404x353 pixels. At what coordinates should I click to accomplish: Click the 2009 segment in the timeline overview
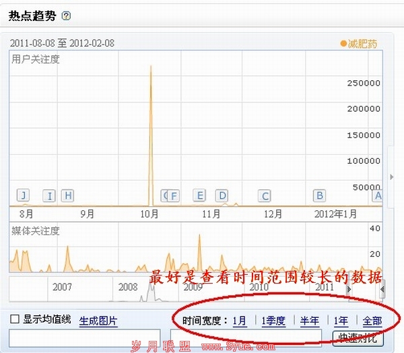coord(193,287)
